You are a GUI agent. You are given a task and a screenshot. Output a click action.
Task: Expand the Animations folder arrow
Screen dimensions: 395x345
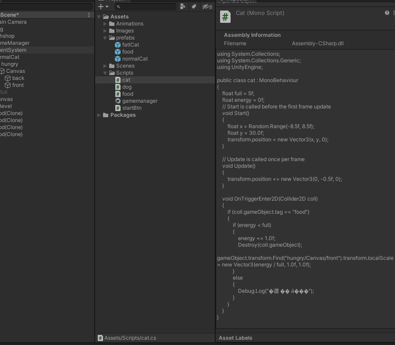(x=105, y=24)
